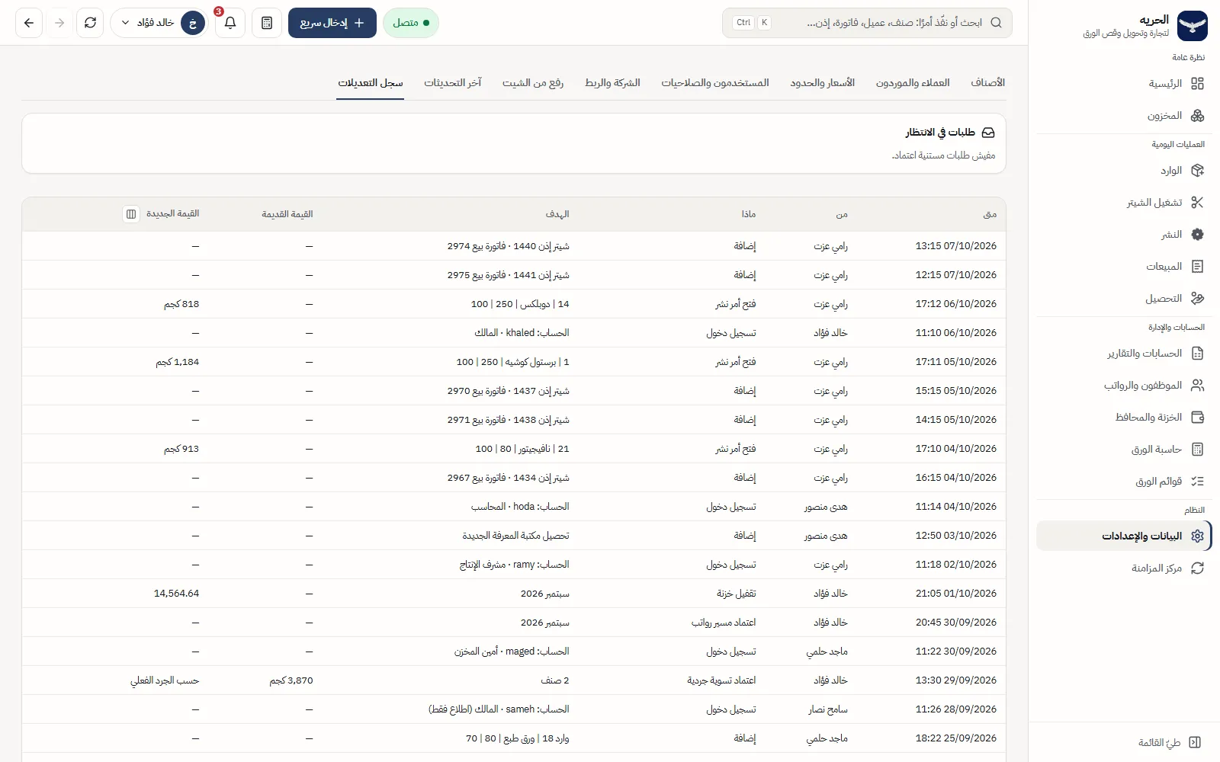
Task: Go back with the left arrow icon
Action: 29,23
